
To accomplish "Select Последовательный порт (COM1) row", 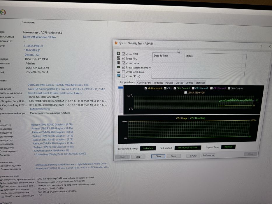I will pyautogui.click(x=50, y=113).
